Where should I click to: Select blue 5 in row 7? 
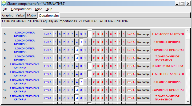73,66
